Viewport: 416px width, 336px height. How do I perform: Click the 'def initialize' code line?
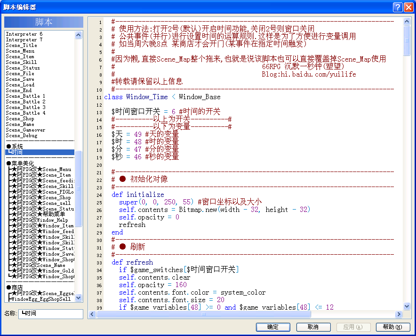tap(138, 195)
